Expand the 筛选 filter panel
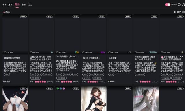This screenshot has height=111, width=185. click(x=6, y=12)
